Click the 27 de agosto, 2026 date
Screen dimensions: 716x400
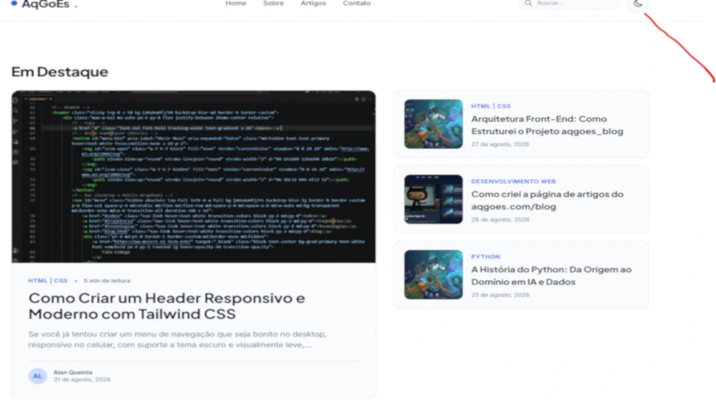pos(500,144)
